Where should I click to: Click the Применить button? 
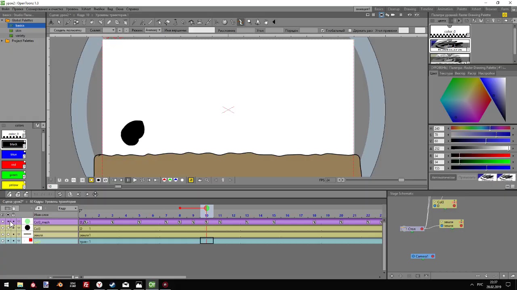click(467, 177)
